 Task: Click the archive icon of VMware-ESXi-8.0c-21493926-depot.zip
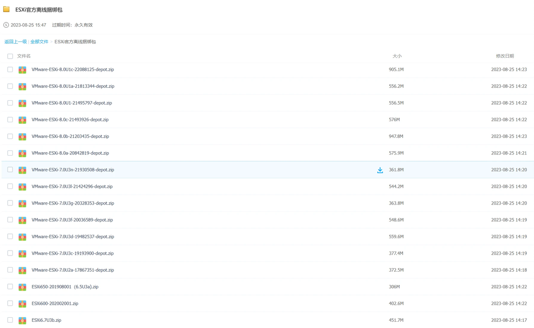click(22, 120)
